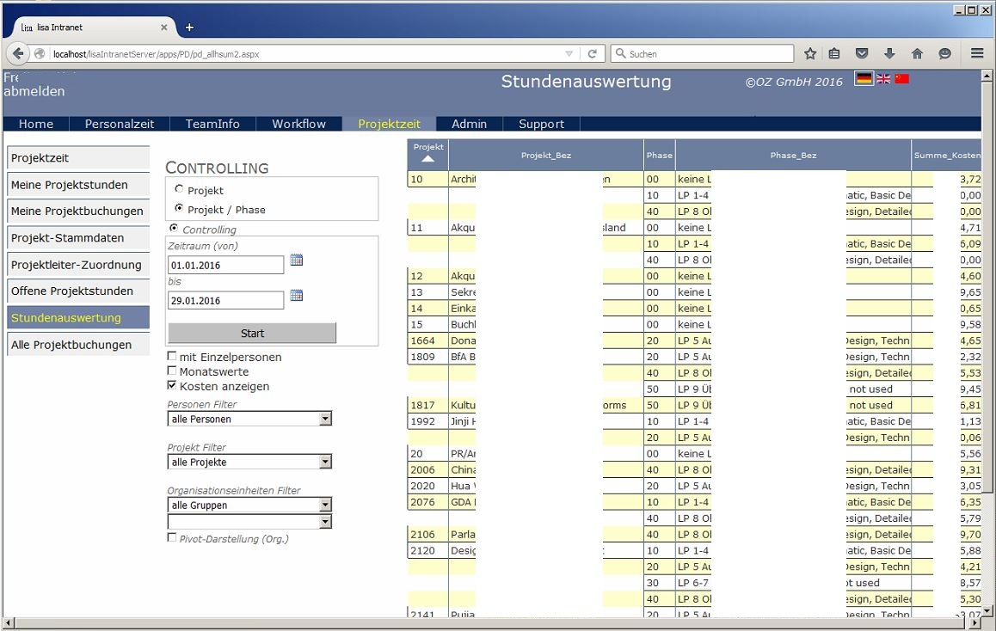This screenshot has width=996, height=631.
Task: Open Projektleiter-Zuordnung in sidebar
Action: click(x=78, y=265)
